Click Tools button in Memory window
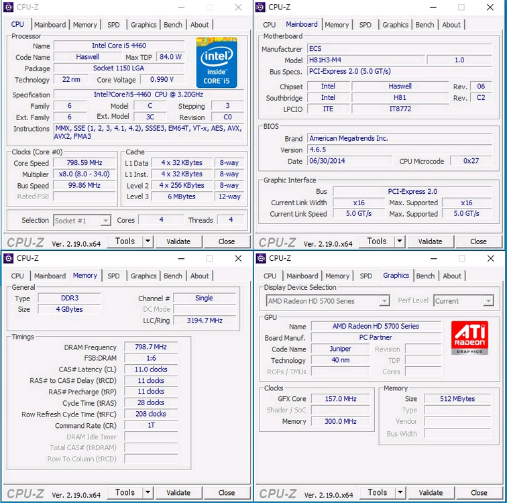 tap(125, 492)
